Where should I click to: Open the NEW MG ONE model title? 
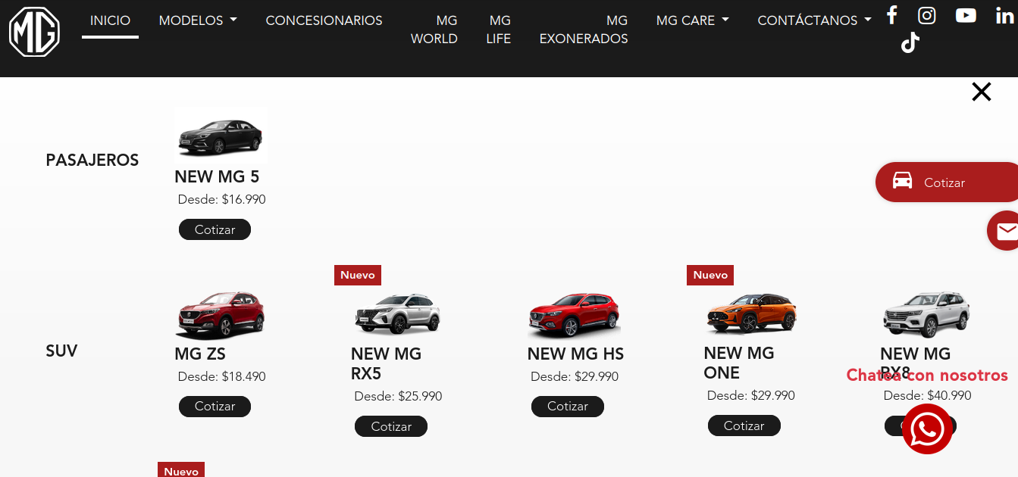click(x=739, y=363)
